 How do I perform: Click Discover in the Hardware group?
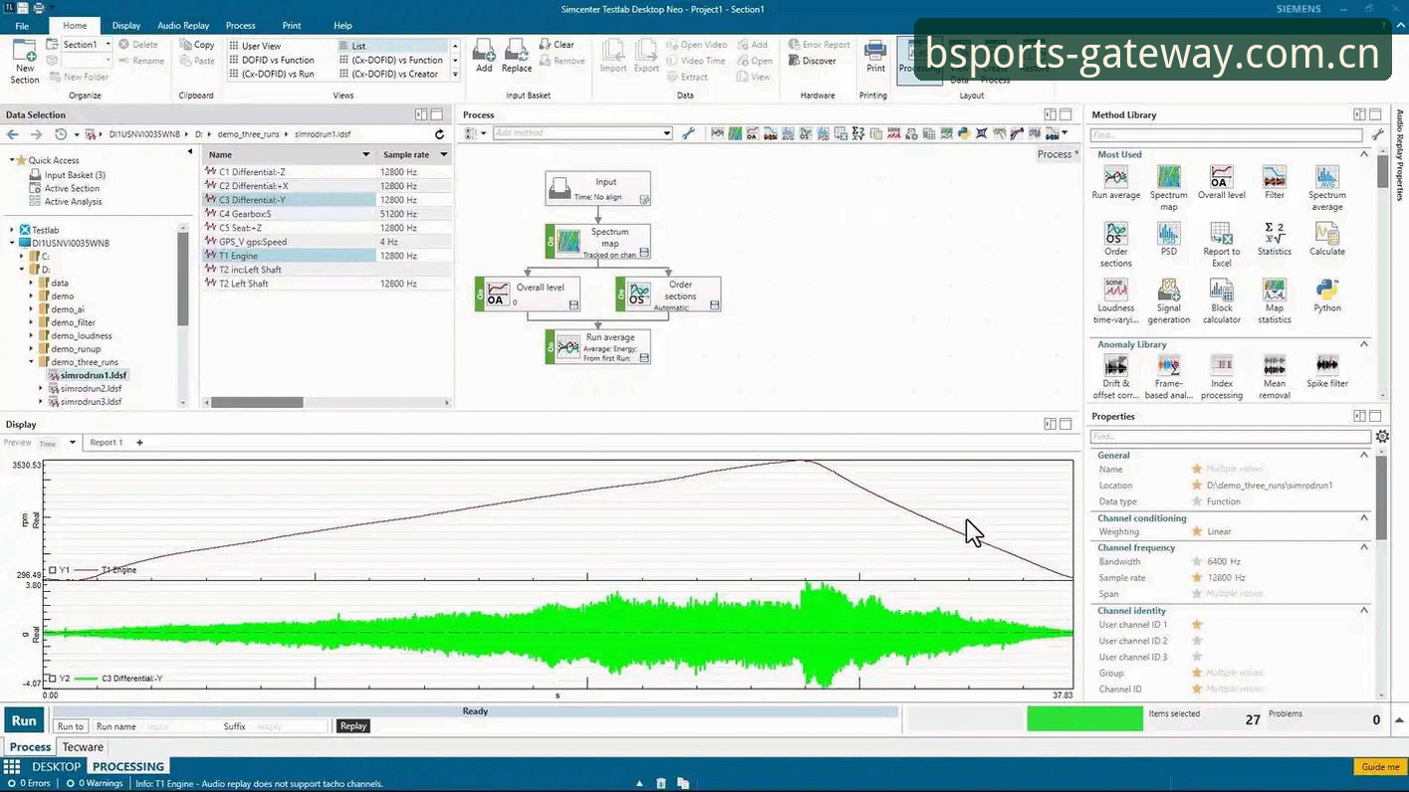click(813, 61)
